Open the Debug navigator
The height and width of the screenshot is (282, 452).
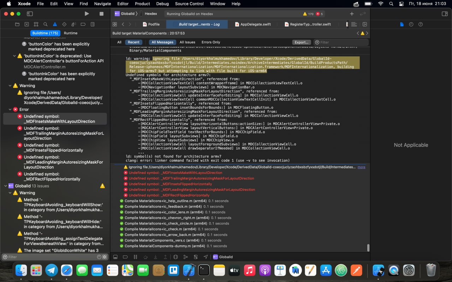[x=73, y=24]
